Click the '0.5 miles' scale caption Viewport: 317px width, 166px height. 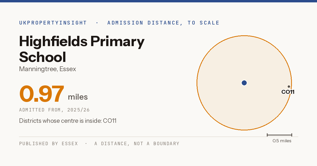[x=282, y=141]
